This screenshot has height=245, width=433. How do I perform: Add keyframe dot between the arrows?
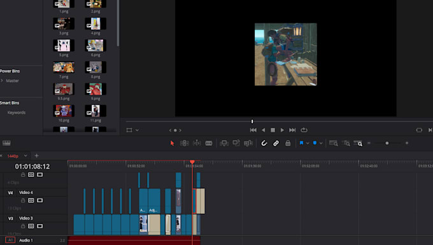click(175, 130)
